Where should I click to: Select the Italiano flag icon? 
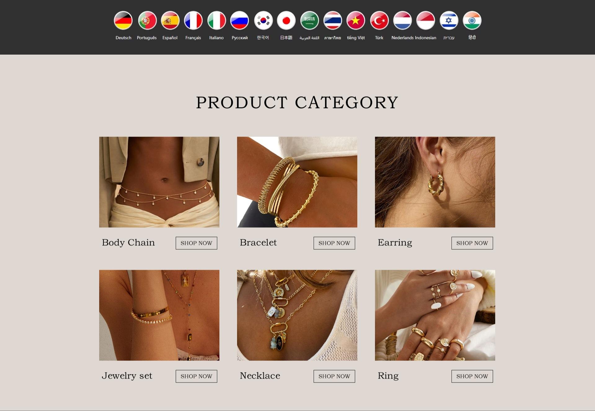pyautogui.click(x=216, y=20)
